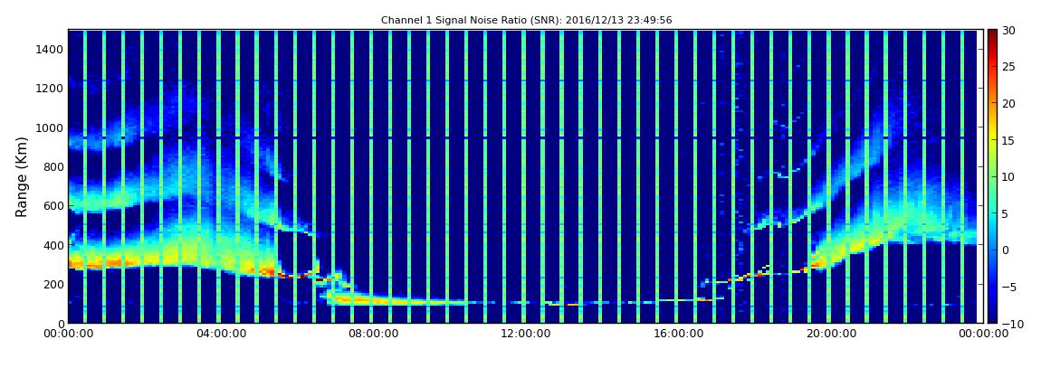Click the colorbar label −5

coord(1008,287)
